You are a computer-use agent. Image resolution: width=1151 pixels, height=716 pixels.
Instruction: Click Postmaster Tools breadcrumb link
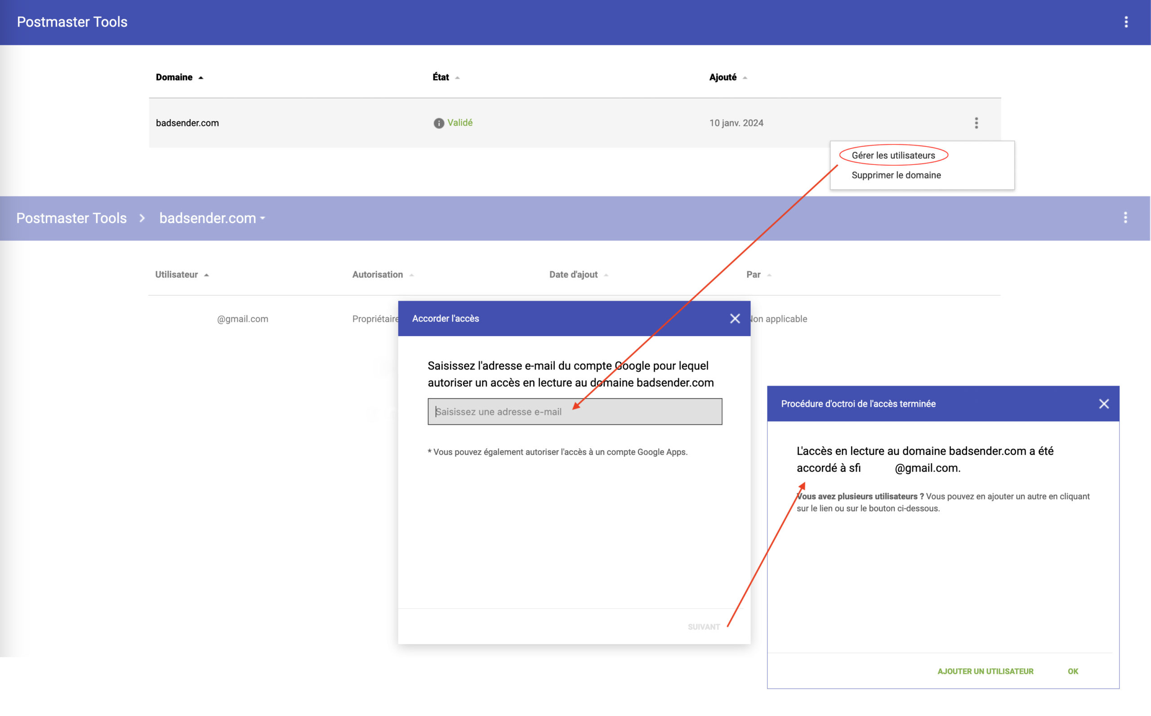71,218
